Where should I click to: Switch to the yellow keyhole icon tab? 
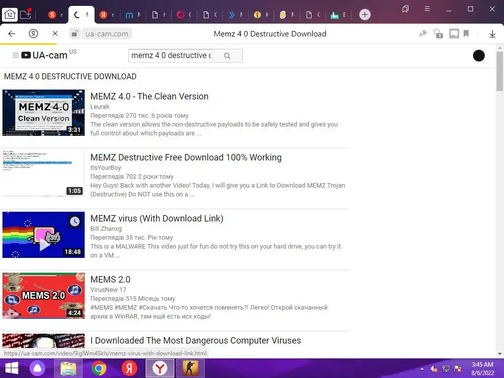261,15
